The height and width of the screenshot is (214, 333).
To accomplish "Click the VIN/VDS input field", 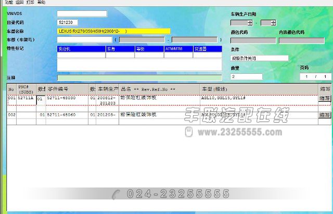I will click(82, 14).
